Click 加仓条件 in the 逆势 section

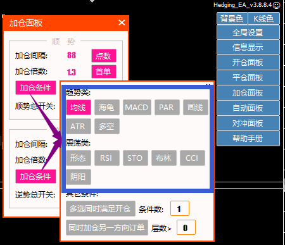click(35, 176)
